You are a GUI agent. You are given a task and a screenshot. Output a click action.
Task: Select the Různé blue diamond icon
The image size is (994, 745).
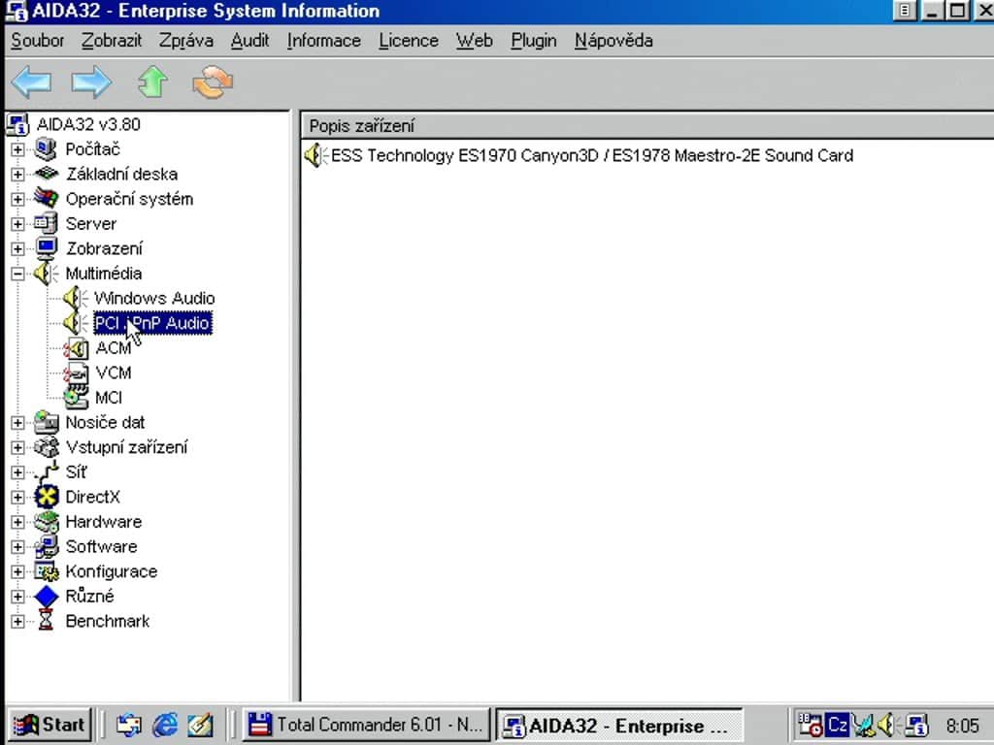tap(46, 597)
